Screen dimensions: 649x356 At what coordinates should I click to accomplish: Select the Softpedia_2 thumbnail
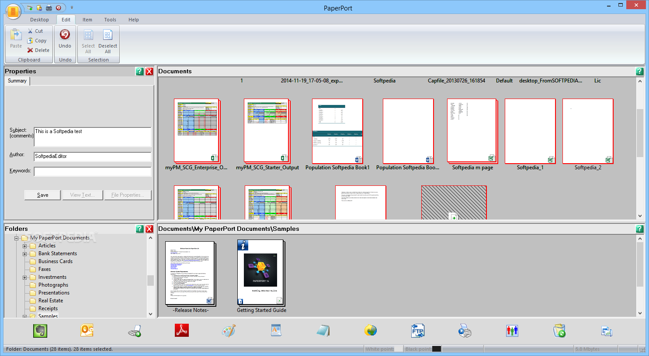click(588, 131)
